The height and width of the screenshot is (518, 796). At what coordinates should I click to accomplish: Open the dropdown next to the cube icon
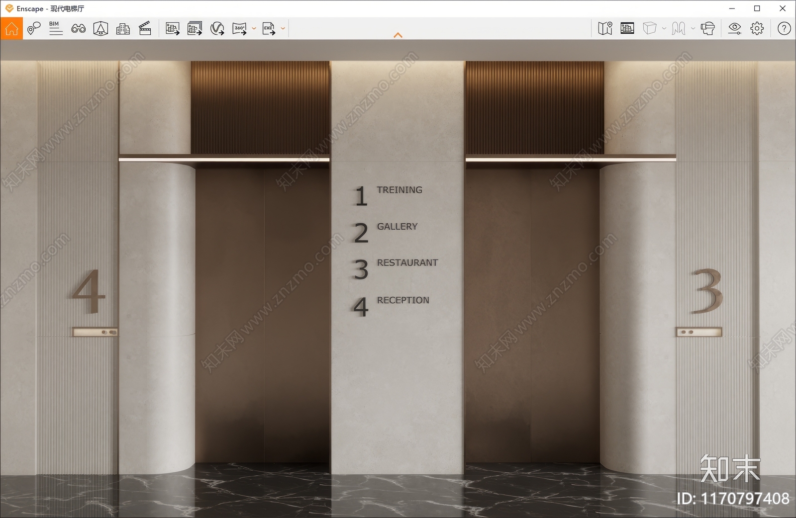pos(664,28)
